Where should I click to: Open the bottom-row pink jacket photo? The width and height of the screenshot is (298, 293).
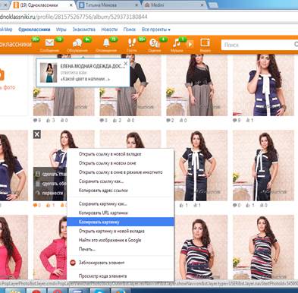[50, 247]
